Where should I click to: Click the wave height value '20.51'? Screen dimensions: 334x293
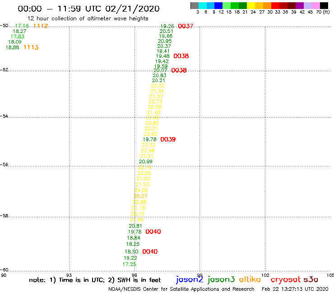[x=167, y=31]
